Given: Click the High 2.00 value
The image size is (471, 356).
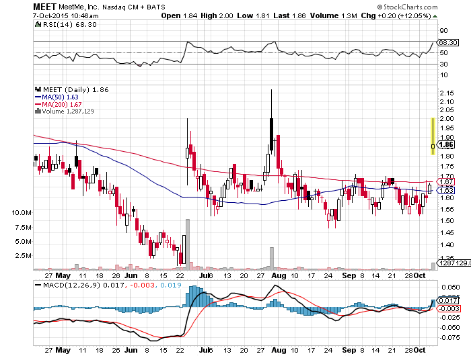Looking at the screenshot, I should (217, 16).
